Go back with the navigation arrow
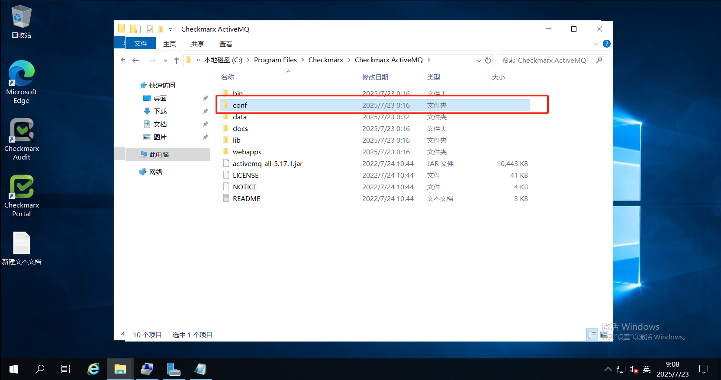 point(136,61)
